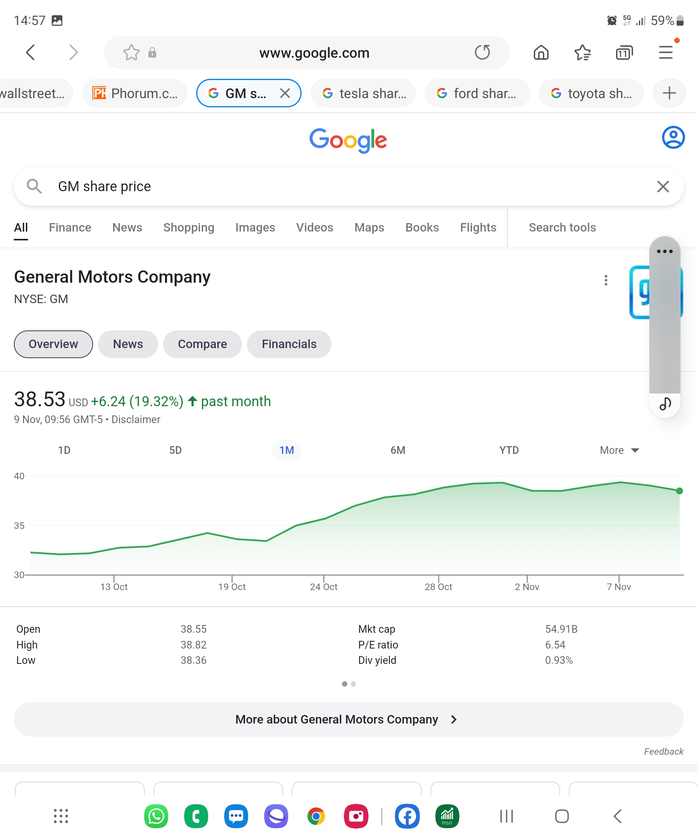Viewport: 697px width, 837px height.
Task: Open the browser hamburger menu
Action: pos(666,52)
